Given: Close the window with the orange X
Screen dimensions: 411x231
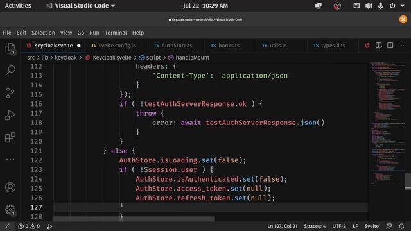Looking at the screenshot, I should coord(403,19).
